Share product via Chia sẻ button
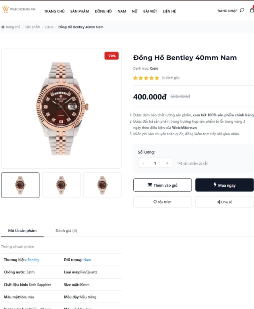This screenshot has width=254, height=309. (x=225, y=202)
